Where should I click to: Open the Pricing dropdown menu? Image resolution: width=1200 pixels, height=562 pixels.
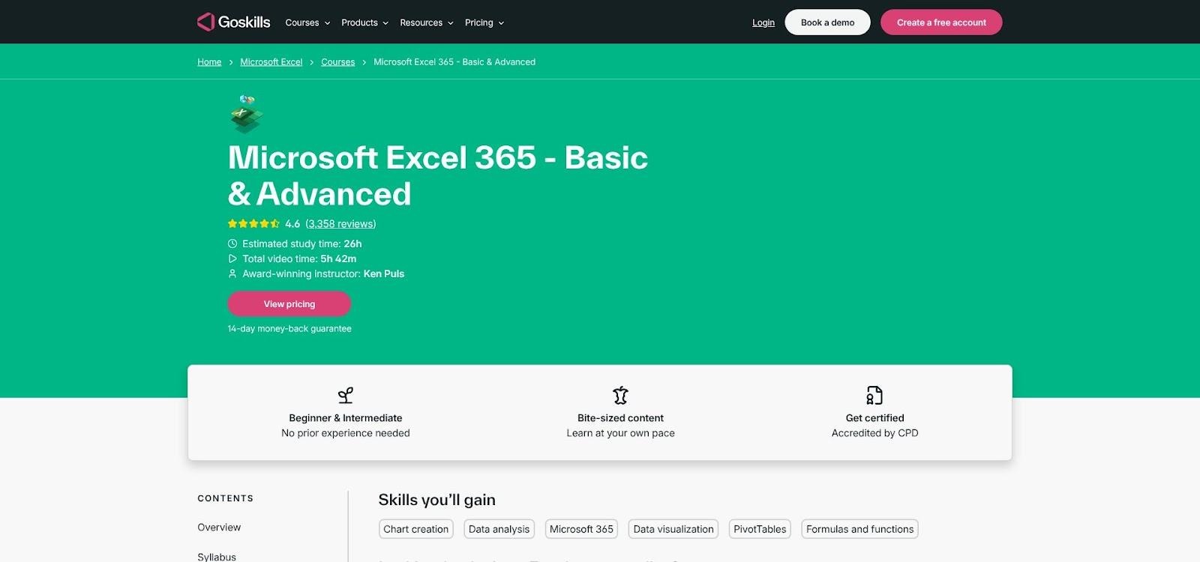(x=484, y=22)
